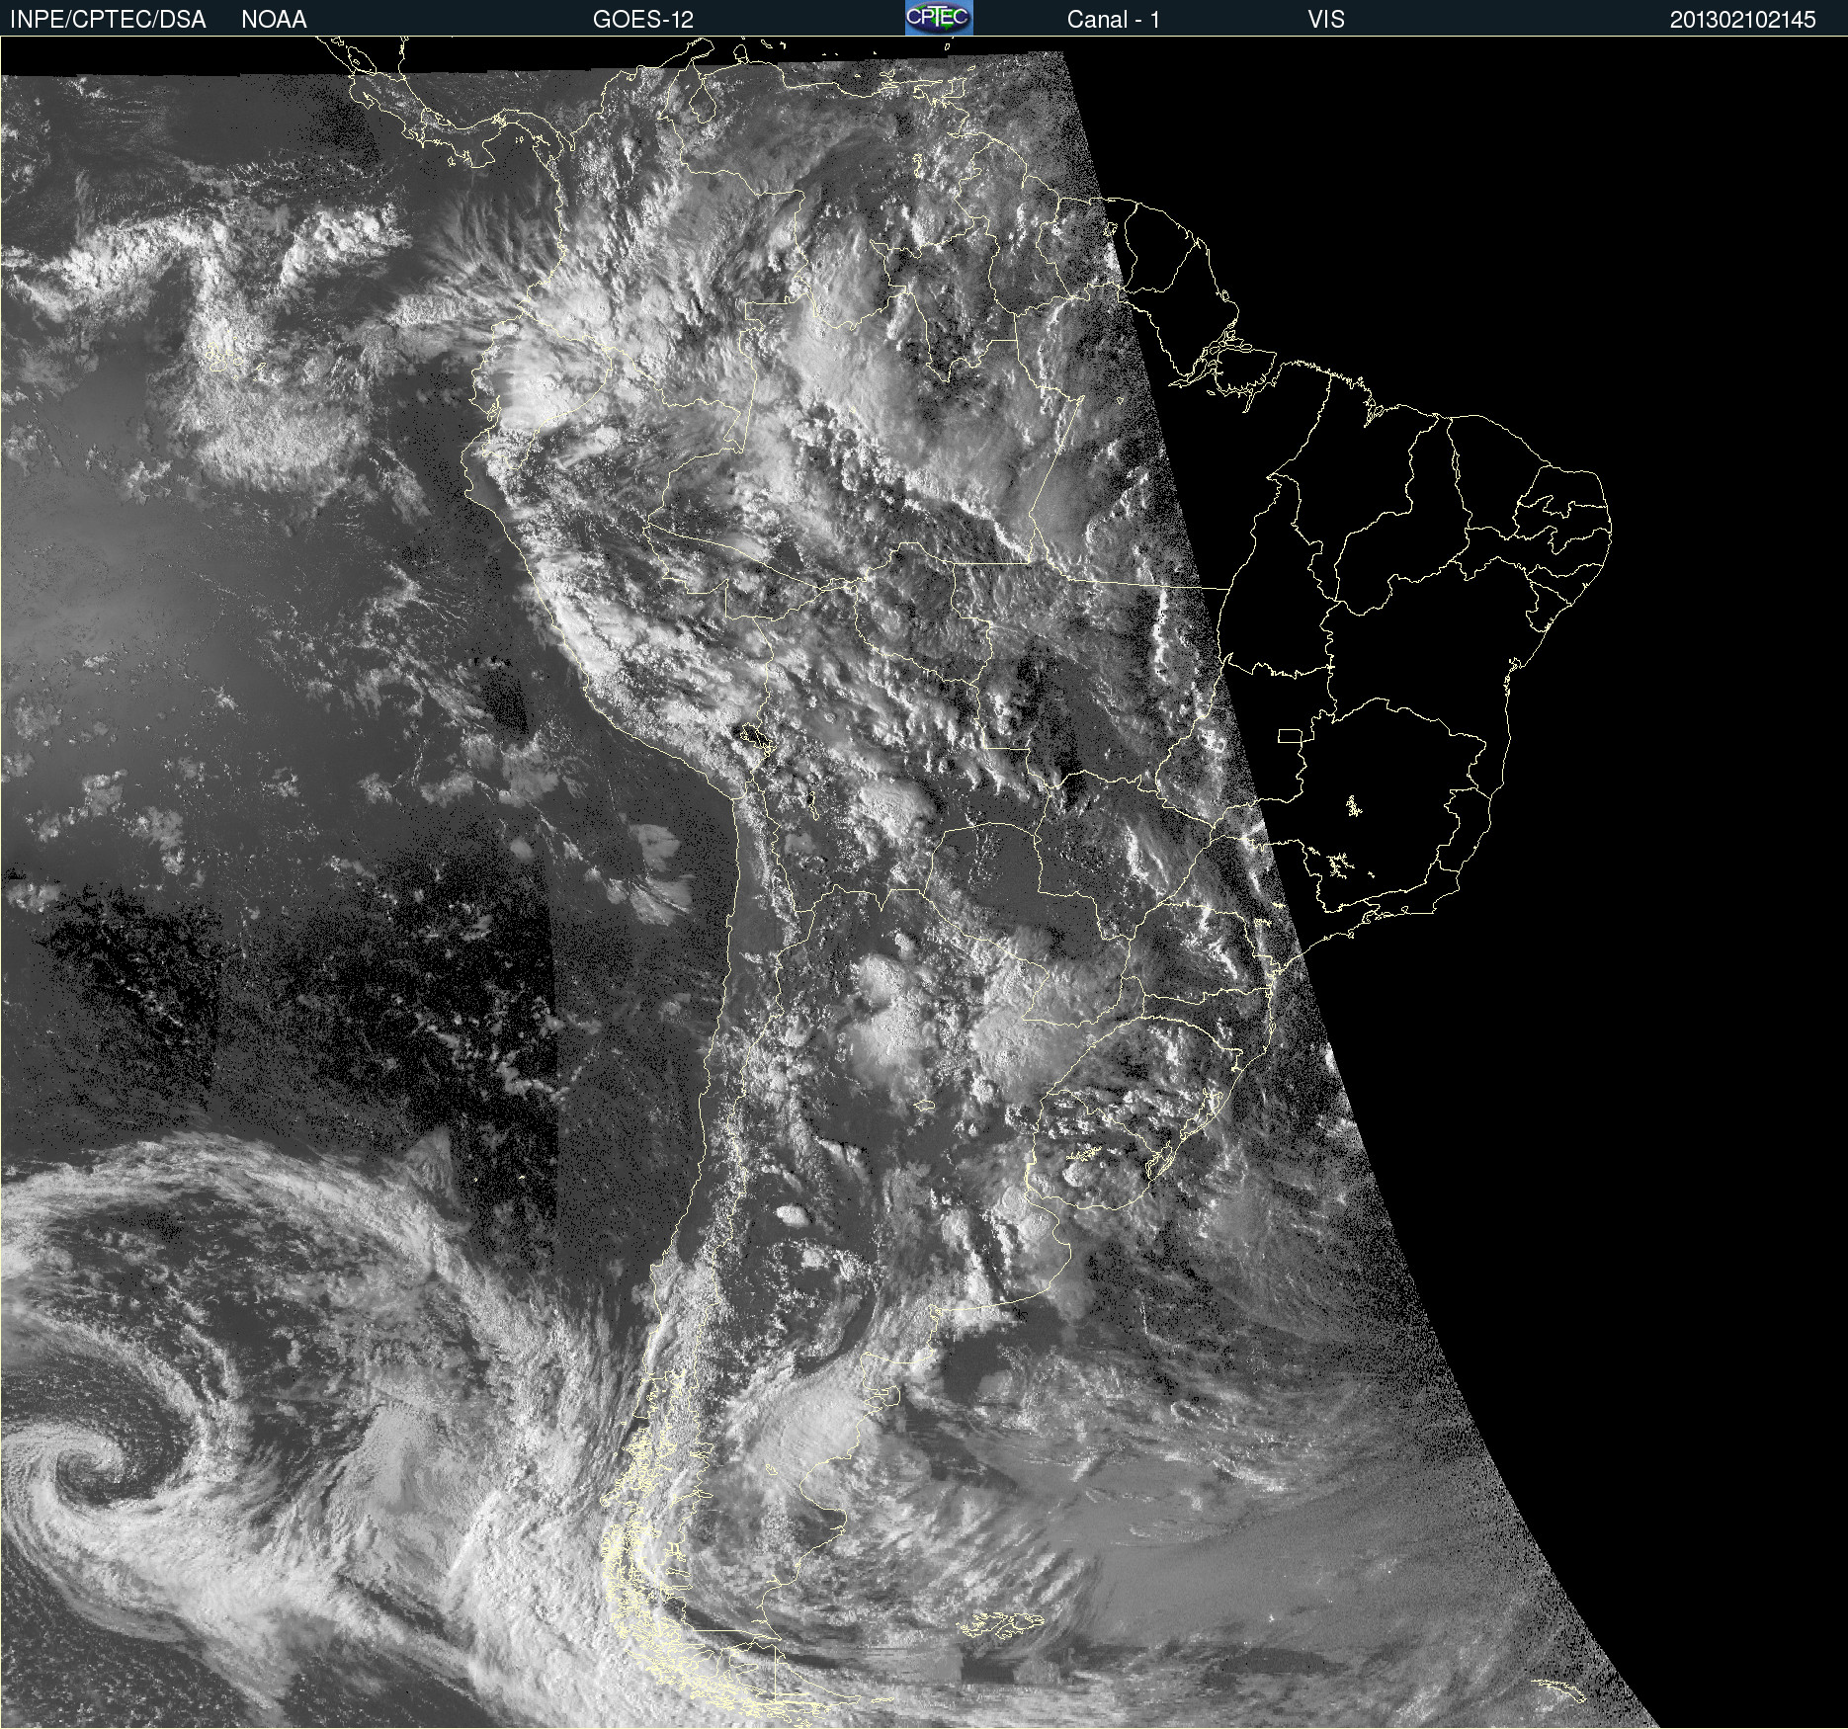Click the NOAA label in header
The height and width of the screenshot is (1729, 1848).
coord(274,20)
